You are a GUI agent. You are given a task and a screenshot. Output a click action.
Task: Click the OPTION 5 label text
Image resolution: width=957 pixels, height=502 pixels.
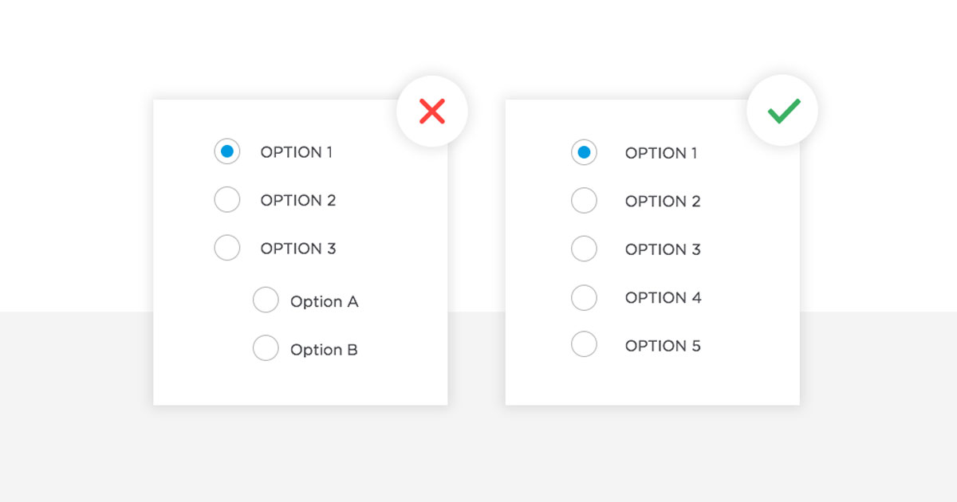pos(664,346)
